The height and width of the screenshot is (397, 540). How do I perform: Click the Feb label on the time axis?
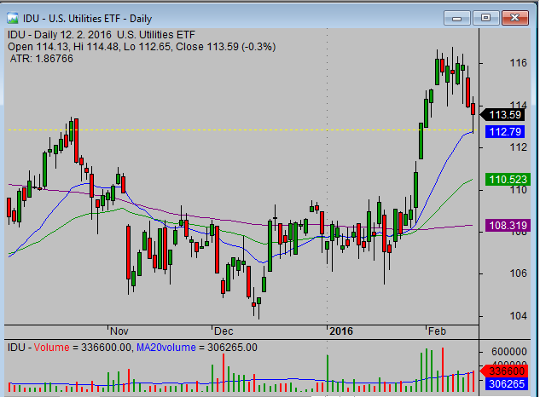(437, 331)
